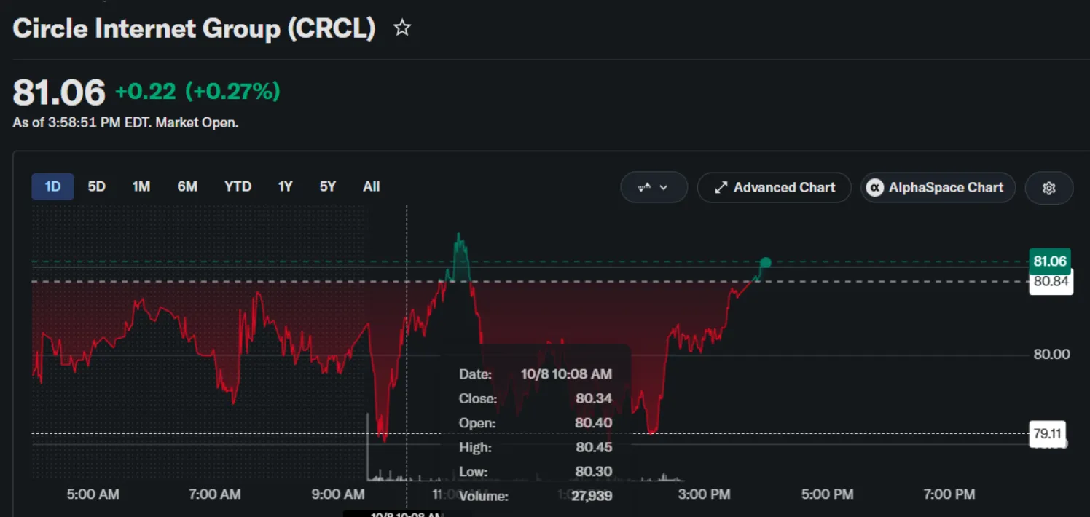Click the 80.84 previous close label
1090x517 pixels.
point(1051,282)
